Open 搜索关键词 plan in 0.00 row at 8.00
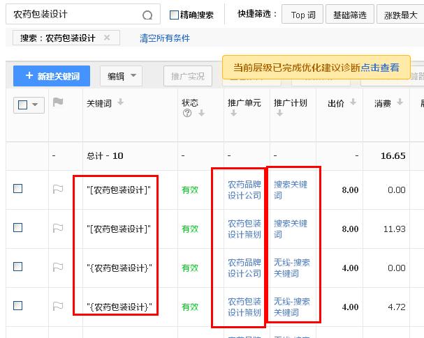 (291, 190)
